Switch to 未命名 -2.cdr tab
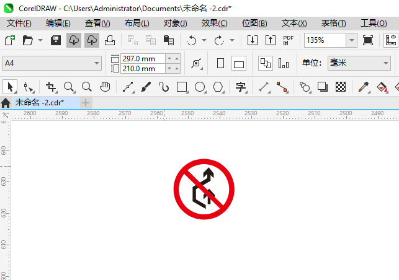This screenshot has height=280, width=399. 45,103
